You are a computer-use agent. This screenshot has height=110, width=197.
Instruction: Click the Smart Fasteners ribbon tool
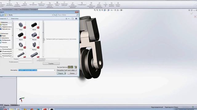tap(33, 4)
